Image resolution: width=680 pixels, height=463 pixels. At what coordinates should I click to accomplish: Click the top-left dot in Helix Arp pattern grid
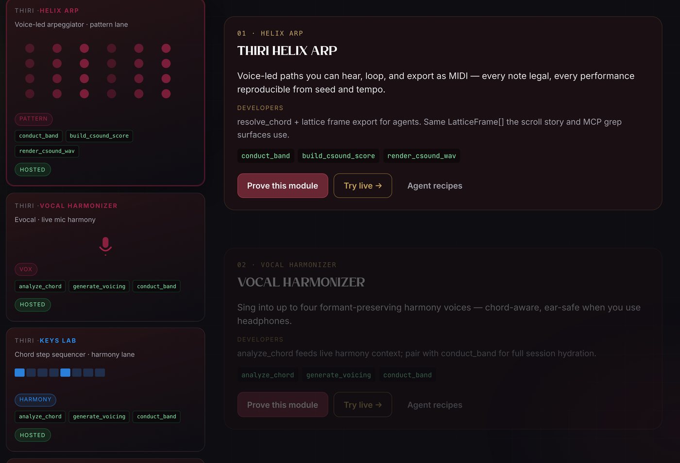pos(30,48)
